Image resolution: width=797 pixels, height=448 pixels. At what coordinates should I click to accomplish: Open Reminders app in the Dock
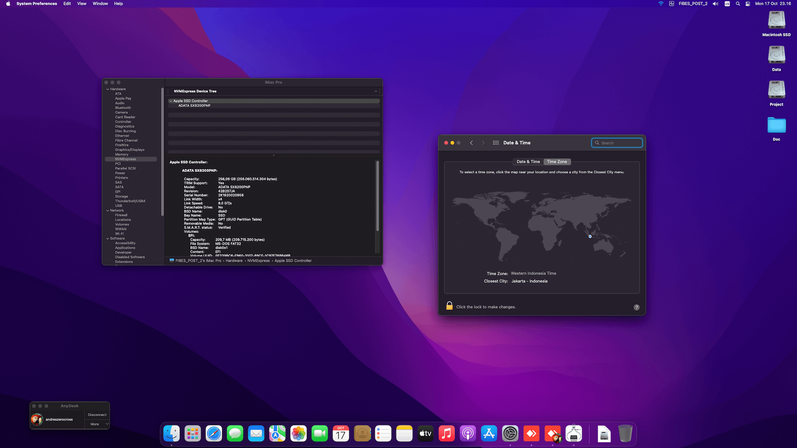pos(383,433)
